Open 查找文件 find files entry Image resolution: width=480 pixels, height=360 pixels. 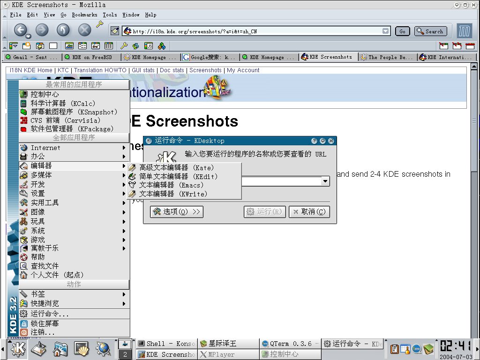74,266
